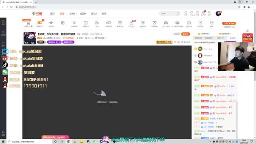This screenshot has width=256, height=144.
Task: Open the shopping cart icon
Action: 74,23
